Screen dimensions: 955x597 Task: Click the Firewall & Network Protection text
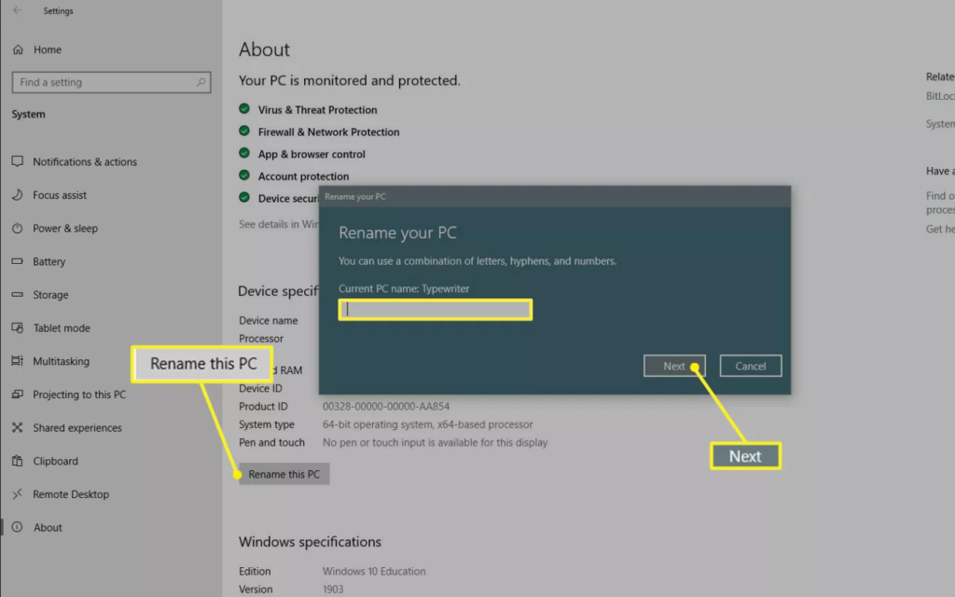329,132
